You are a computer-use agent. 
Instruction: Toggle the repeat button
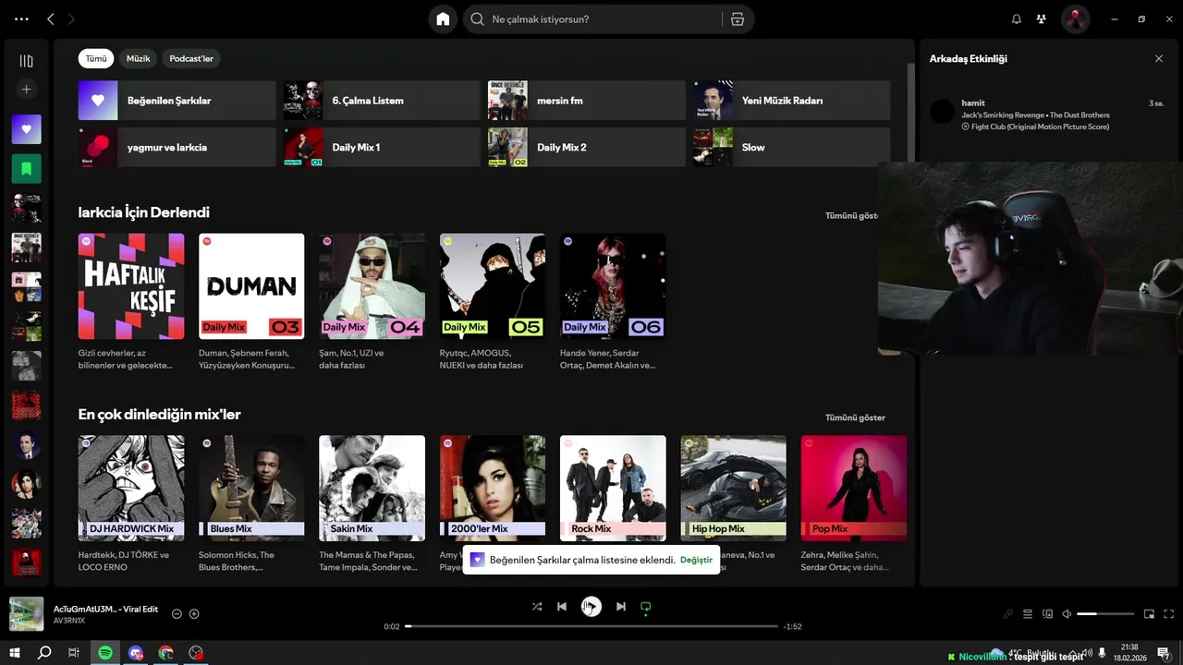tap(646, 607)
